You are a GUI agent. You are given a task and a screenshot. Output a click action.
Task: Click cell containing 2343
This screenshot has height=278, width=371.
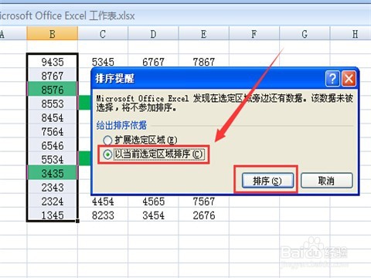coord(53,187)
